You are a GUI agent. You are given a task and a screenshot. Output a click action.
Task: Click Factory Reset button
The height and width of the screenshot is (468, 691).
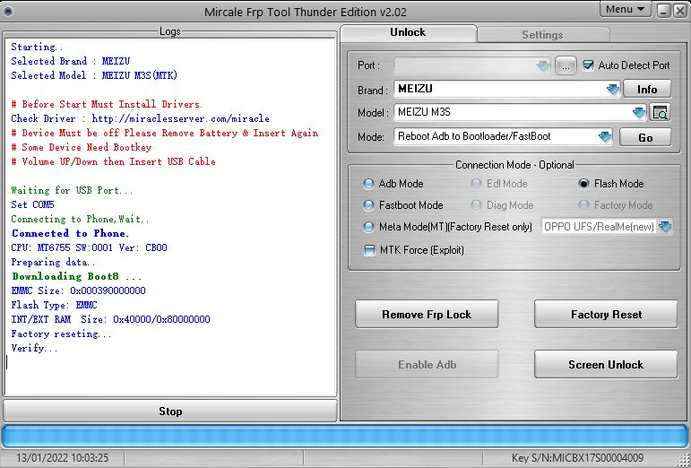(x=606, y=314)
